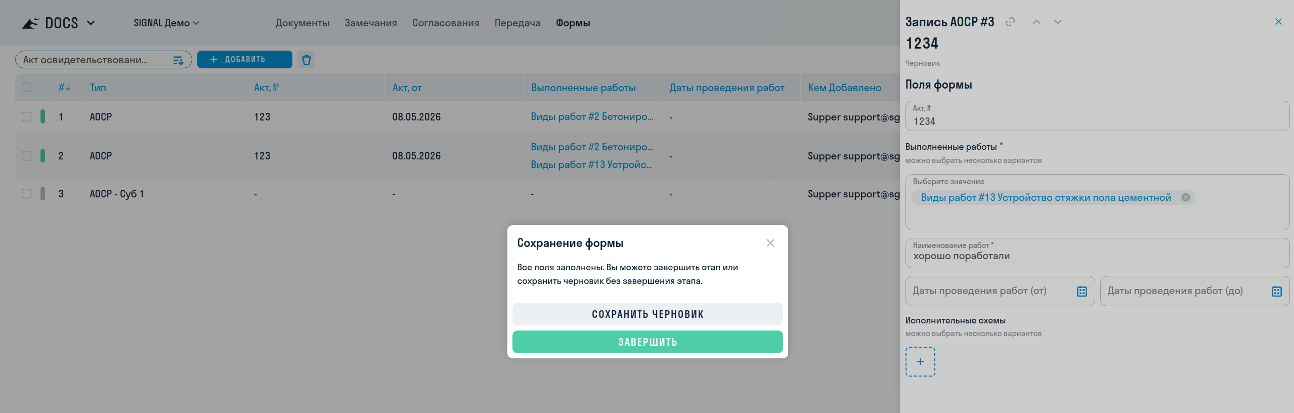The image size is (1294, 413).
Task: Click the Акт, № input field with 1234
Action: 1097,116
